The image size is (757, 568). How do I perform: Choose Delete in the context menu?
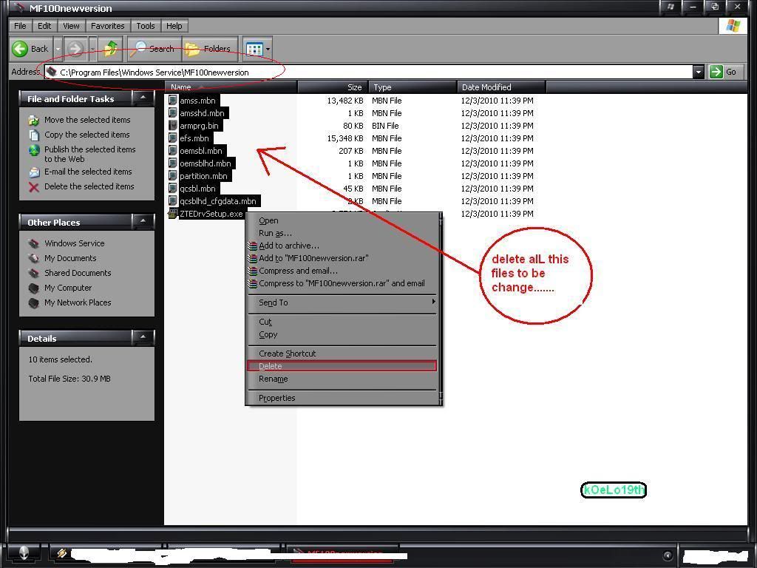(342, 366)
